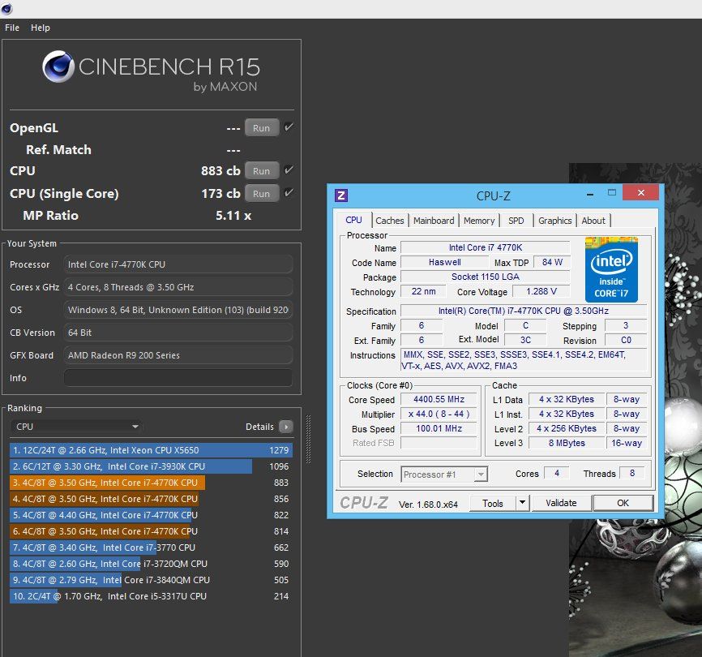
Task: Toggle the CPU test checkbox
Action: (289, 170)
